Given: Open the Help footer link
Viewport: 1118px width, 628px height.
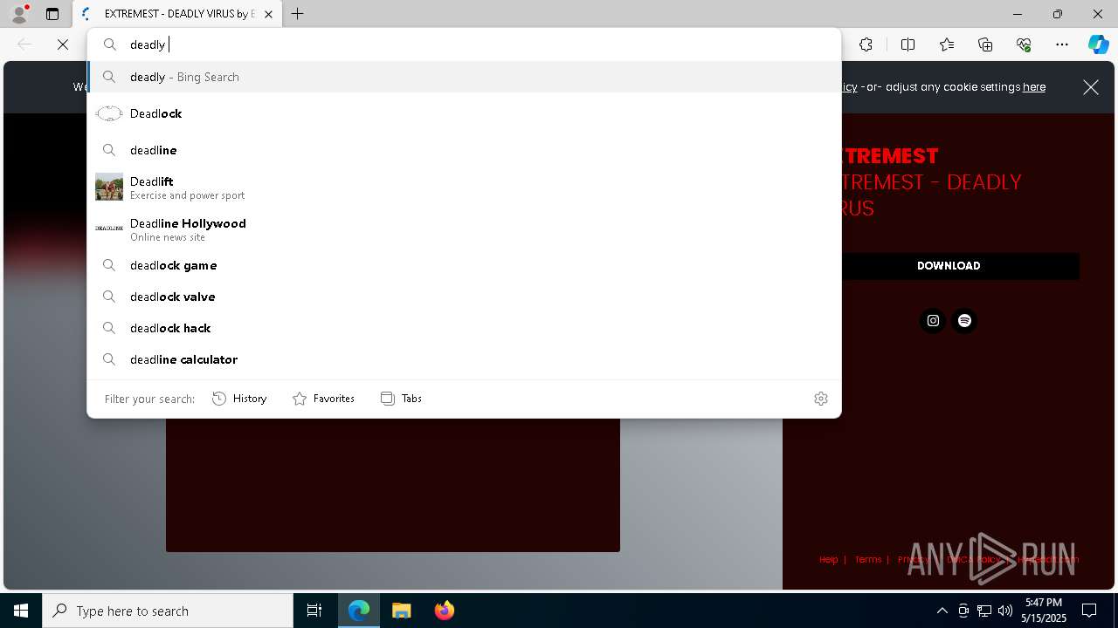Looking at the screenshot, I should click(x=829, y=560).
